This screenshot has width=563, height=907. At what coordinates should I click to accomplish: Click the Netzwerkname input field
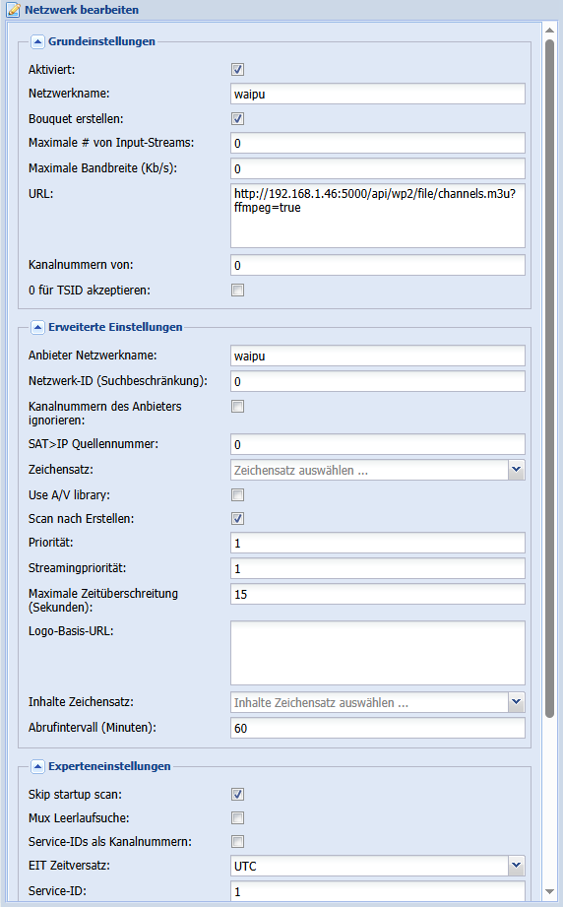(377, 94)
